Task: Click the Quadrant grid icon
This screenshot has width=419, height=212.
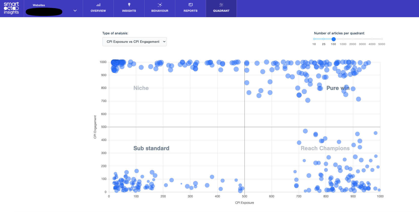Action: [x=221, y=5]
